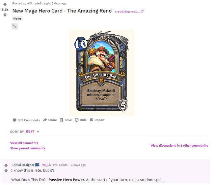
Task: Click the 803 Comments speech bubble icon
Action: (x=14, y=120)
